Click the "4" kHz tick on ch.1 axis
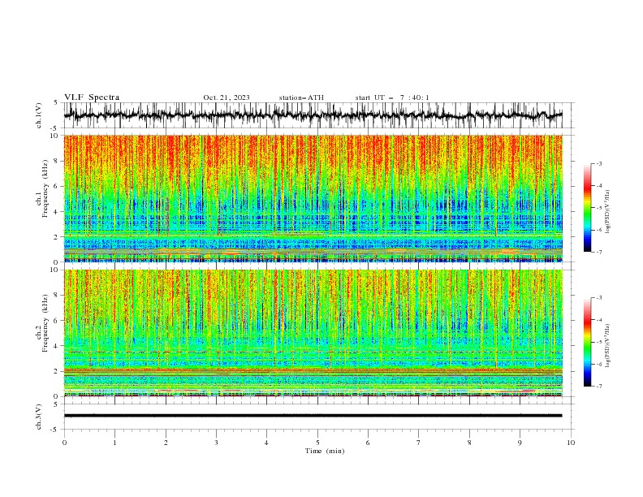The height and width of the screenshot is (497, 643). 56,212
